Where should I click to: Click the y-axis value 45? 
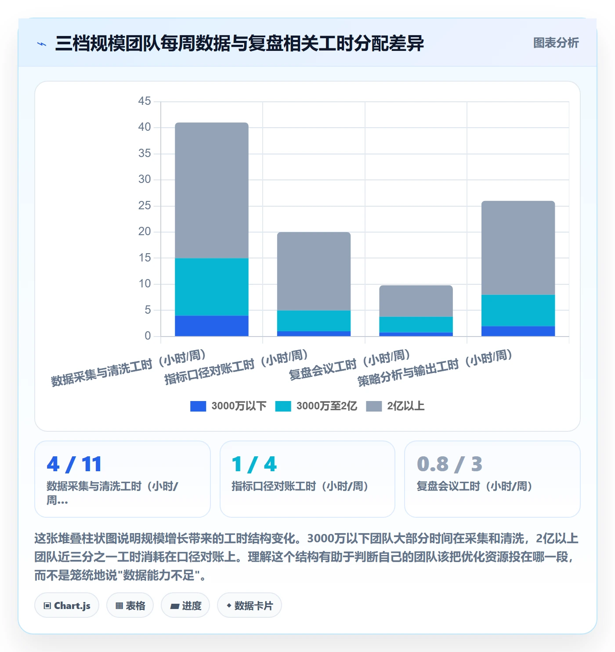pos(145,101)
